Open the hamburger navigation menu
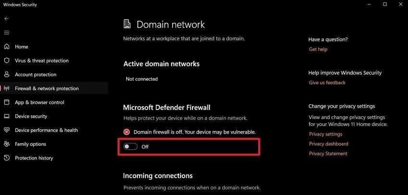Viewport: 408px width, 195px height. [6, 33]
